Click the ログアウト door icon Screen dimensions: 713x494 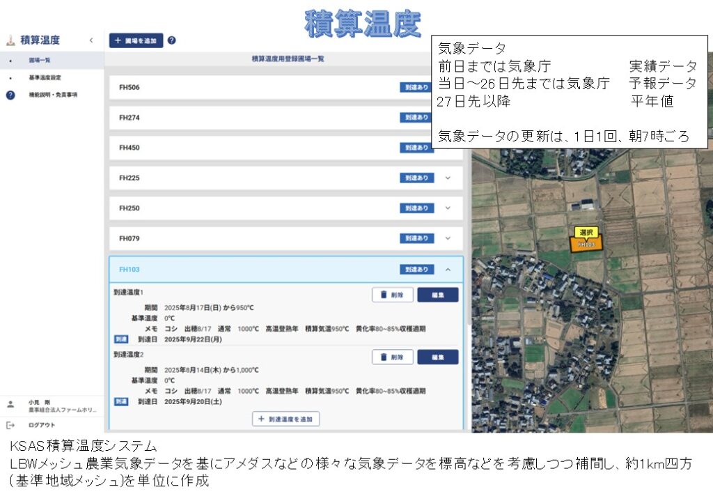tap(10, 425)
